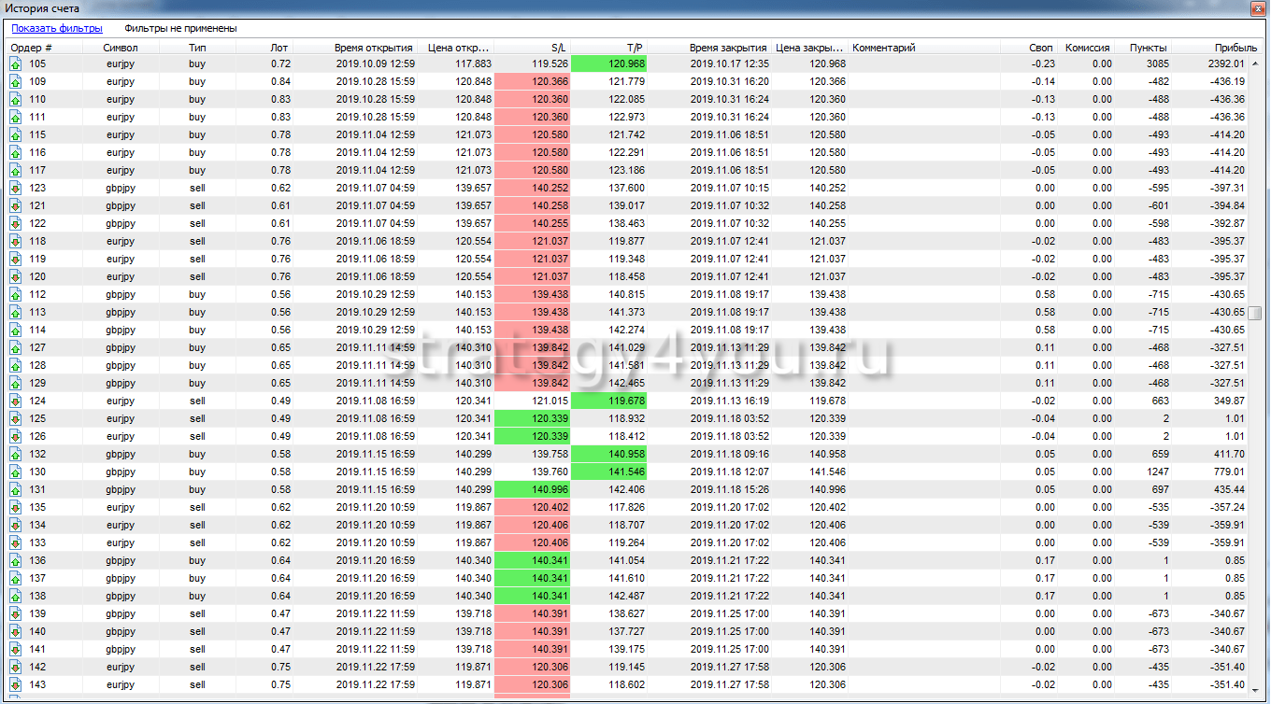Screen dimensions: 1271x704
Task: Sort by the 'Лот' column header
Action: (278, 48)
